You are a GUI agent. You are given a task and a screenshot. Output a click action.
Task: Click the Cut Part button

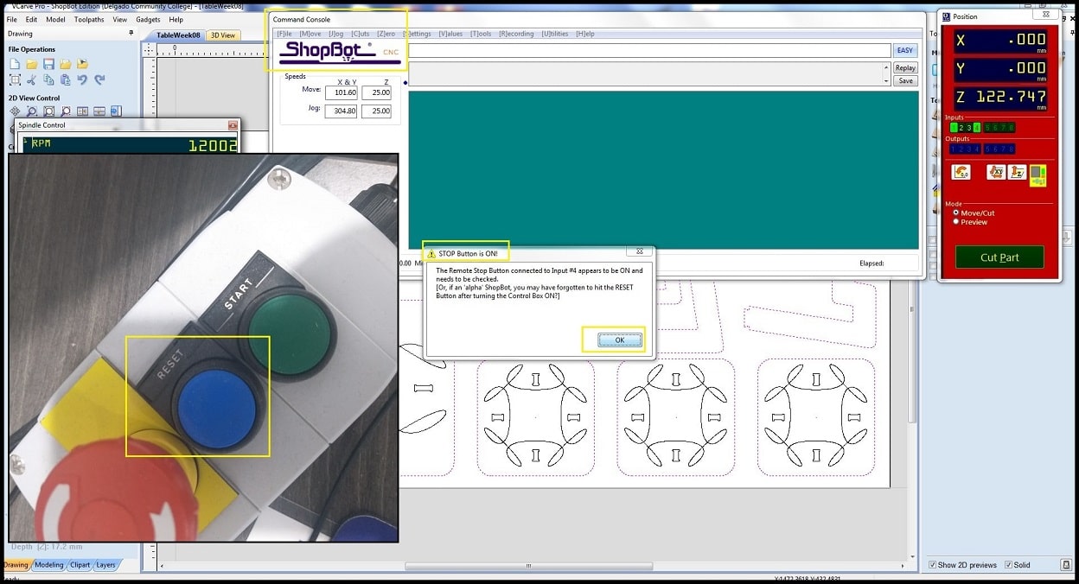click(999, 257)
